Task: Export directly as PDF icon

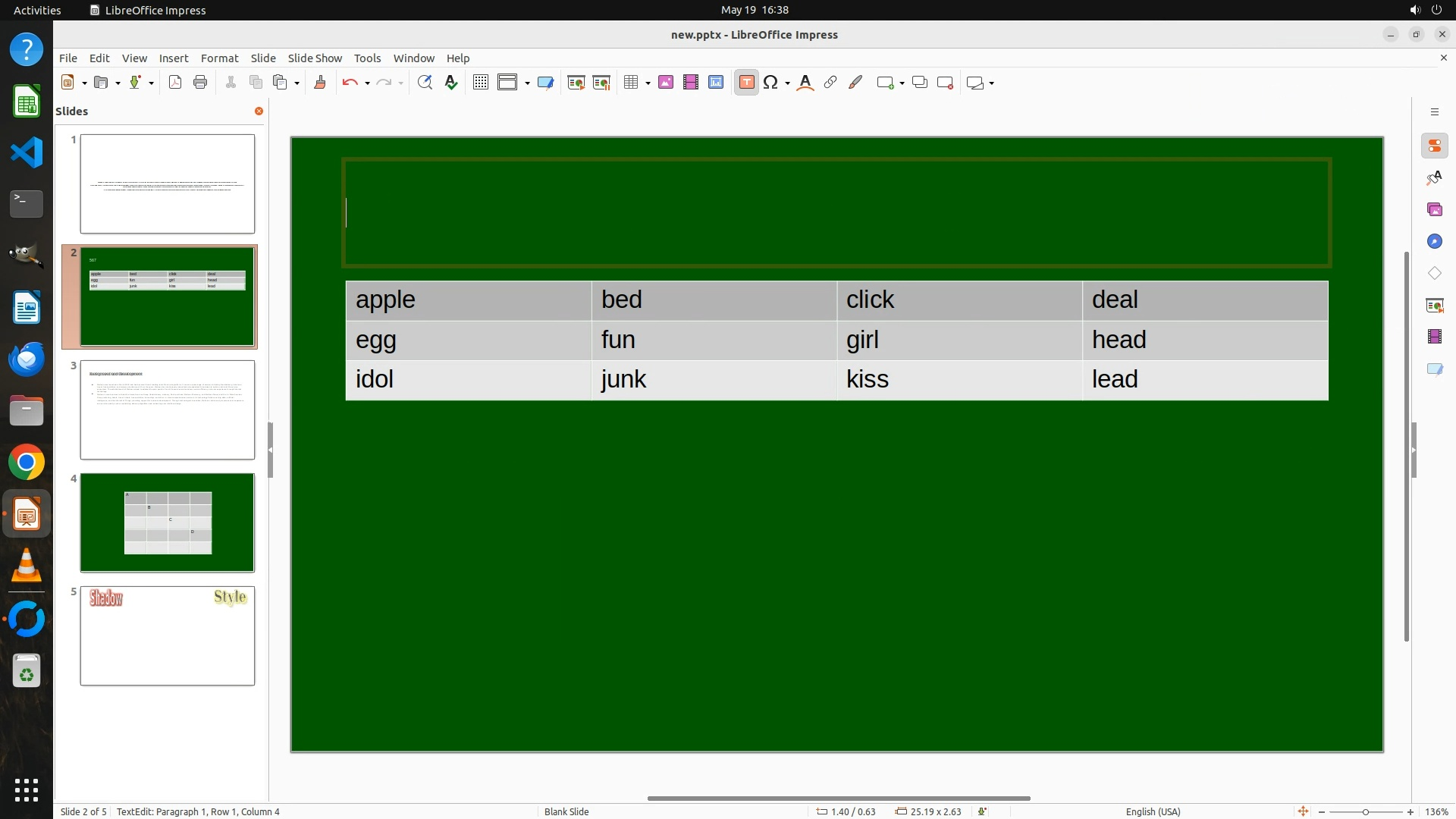Action: coord(175,83)
